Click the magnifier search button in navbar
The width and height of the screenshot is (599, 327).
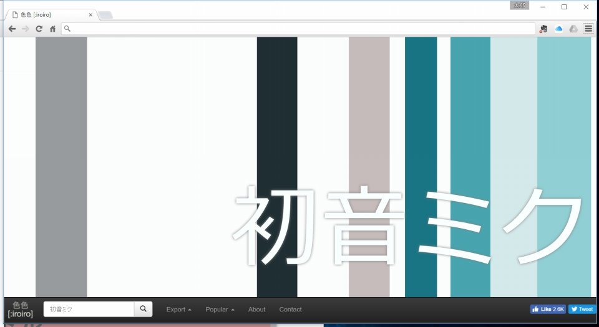pyautogui.click(x=144, y=309)
